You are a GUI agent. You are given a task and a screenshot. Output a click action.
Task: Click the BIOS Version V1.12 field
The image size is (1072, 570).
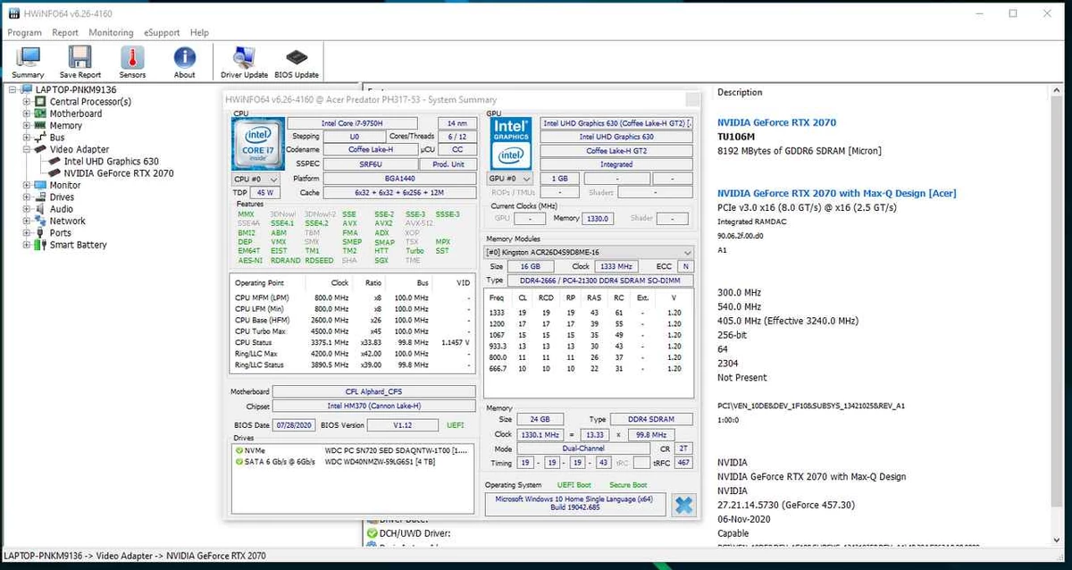[403, 425]
